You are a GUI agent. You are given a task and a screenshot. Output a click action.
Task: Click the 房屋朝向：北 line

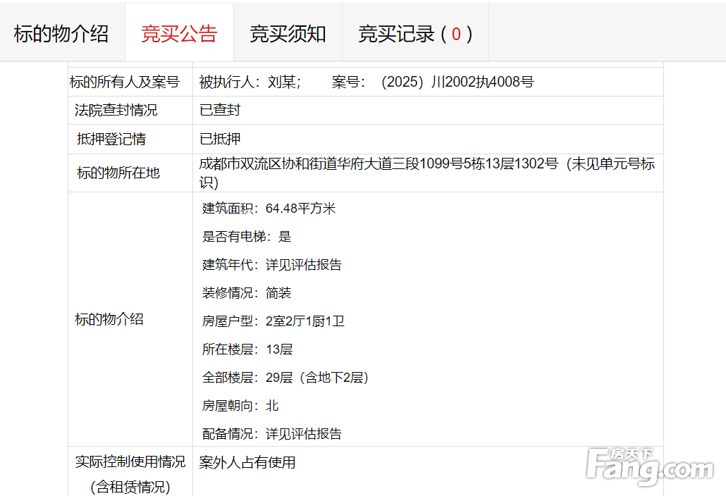click(x=240, y=406)
